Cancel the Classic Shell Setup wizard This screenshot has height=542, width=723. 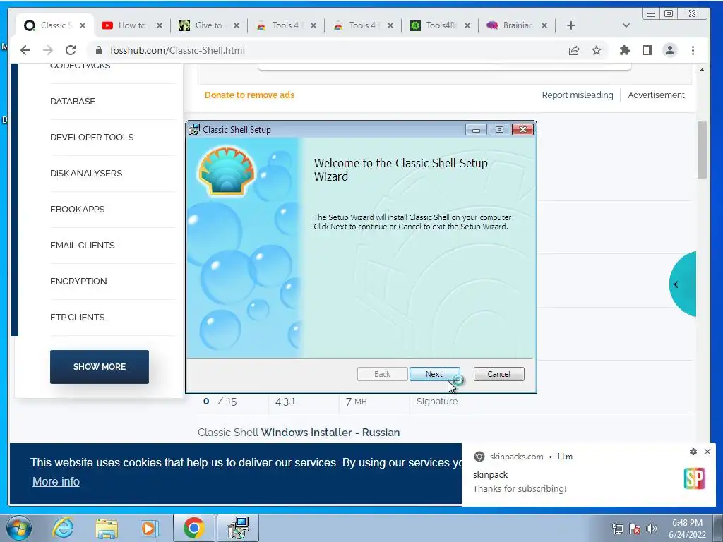tap(498, 374)
